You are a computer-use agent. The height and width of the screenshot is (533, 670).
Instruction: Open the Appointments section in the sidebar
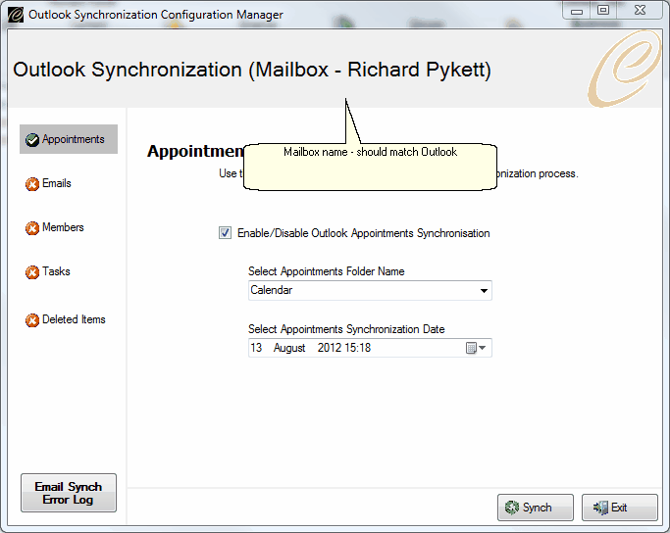point(69,139)
